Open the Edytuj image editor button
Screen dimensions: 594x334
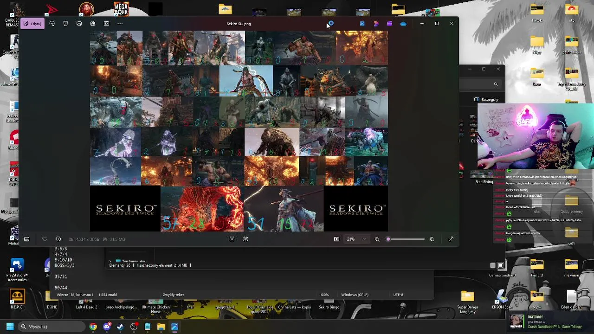(x=32, y=24)
